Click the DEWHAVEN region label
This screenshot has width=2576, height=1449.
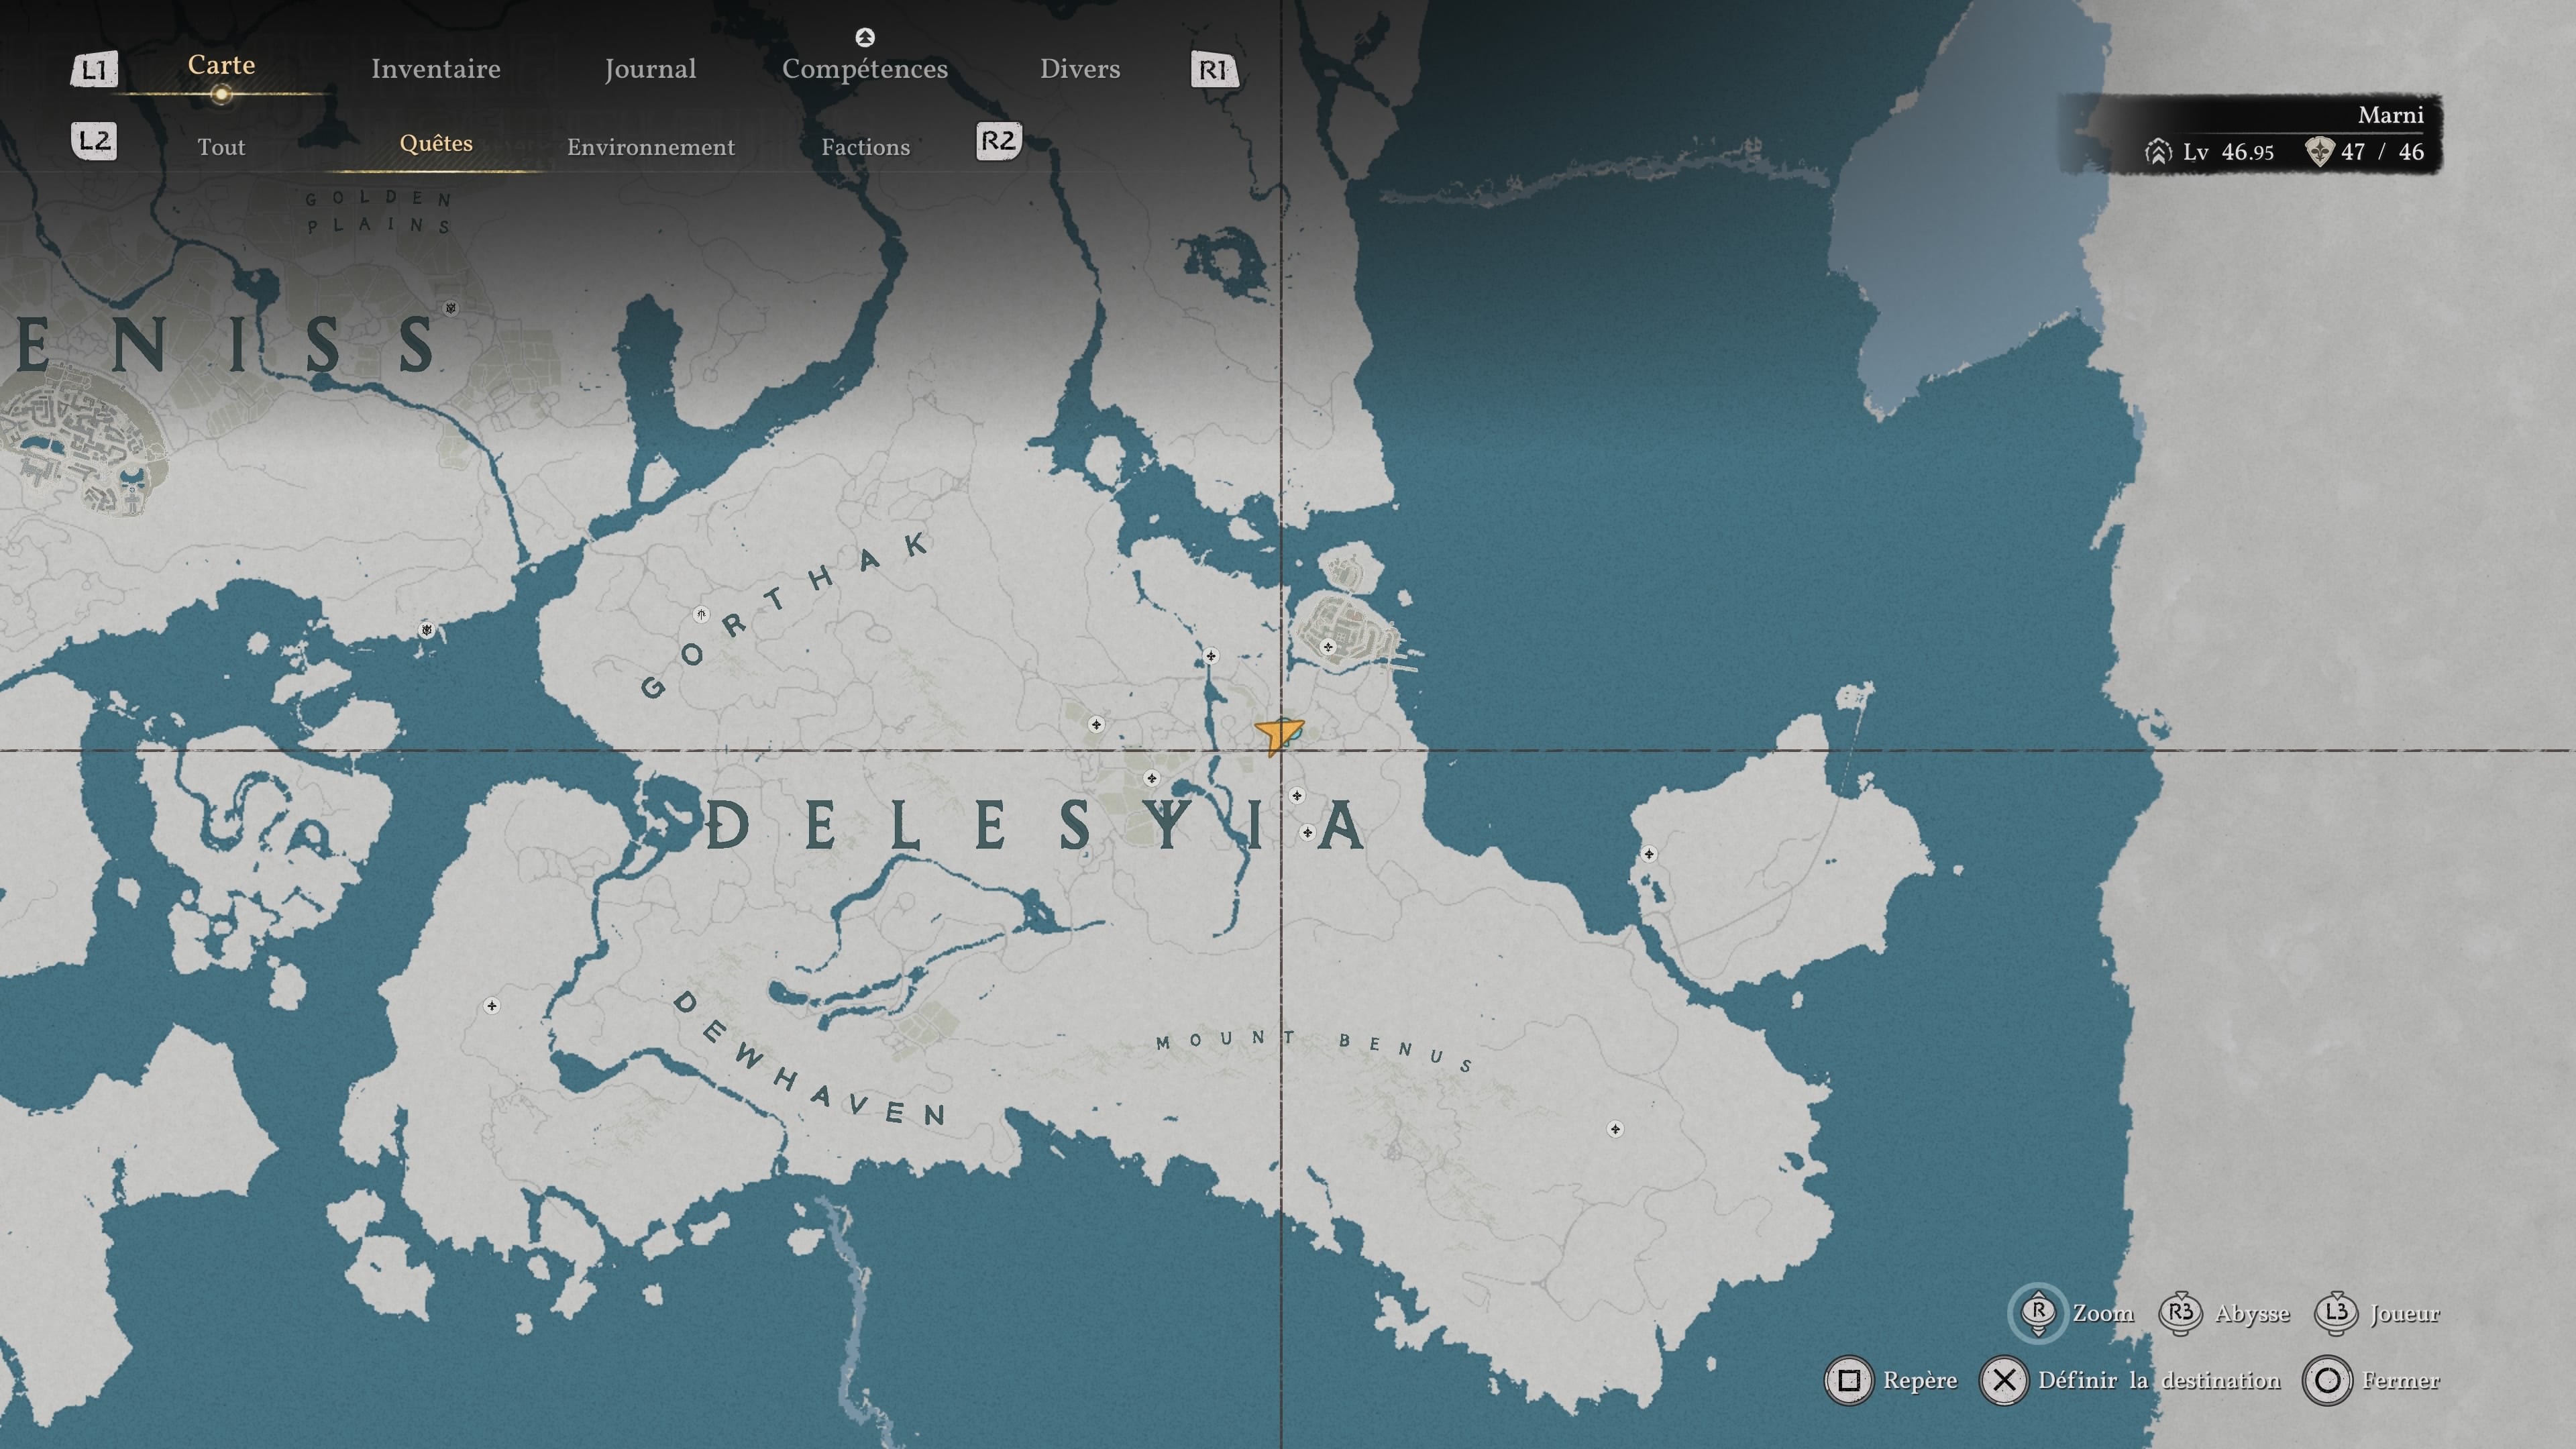coord(809,1059)
